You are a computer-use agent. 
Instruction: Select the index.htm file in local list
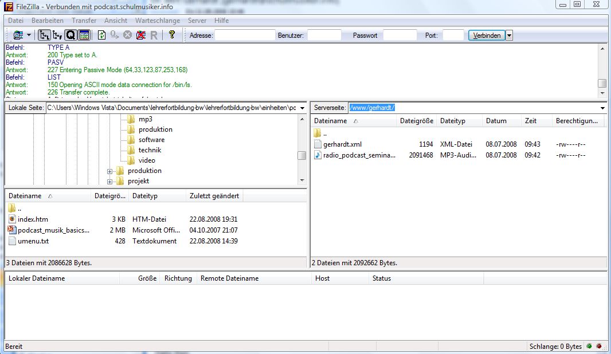(33, 219)
